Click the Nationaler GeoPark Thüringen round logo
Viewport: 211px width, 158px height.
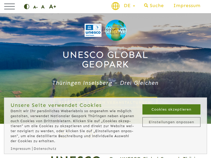pos(116,30)
